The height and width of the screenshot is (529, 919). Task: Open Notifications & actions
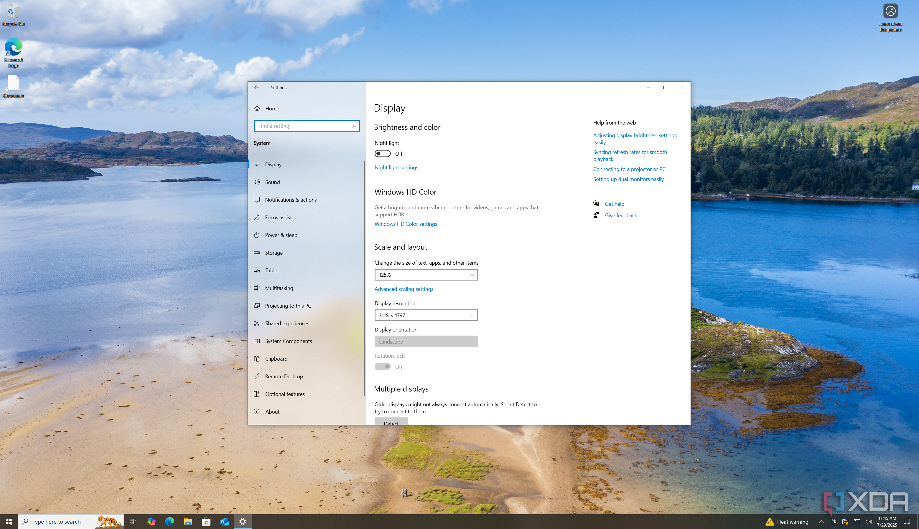(307, 200)
